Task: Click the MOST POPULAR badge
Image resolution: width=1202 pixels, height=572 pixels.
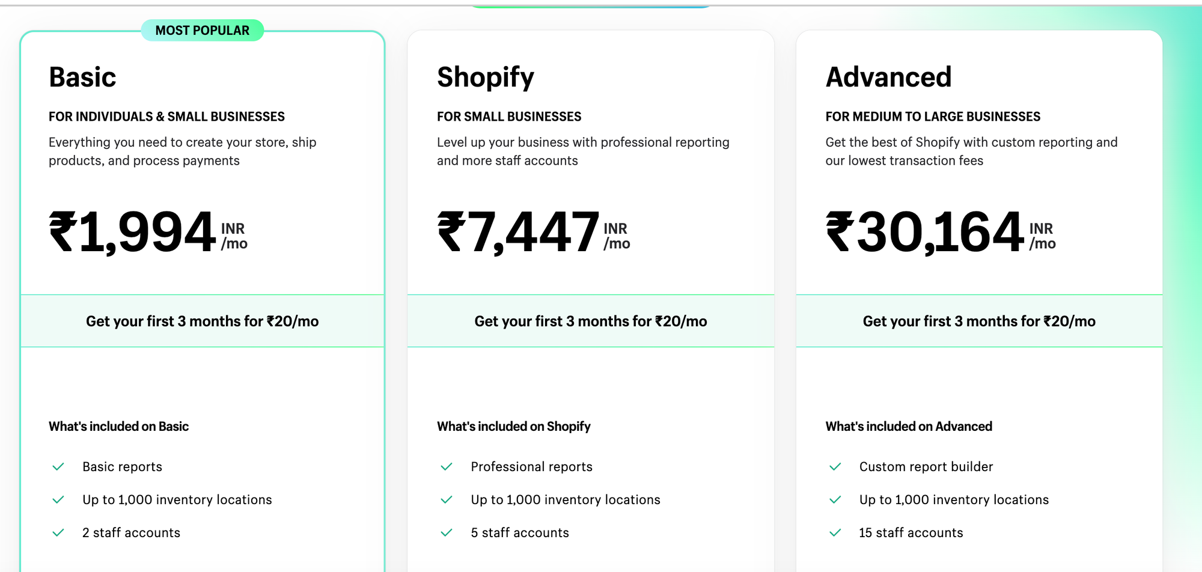Action: pyautogui.click(x=202, y=30)
